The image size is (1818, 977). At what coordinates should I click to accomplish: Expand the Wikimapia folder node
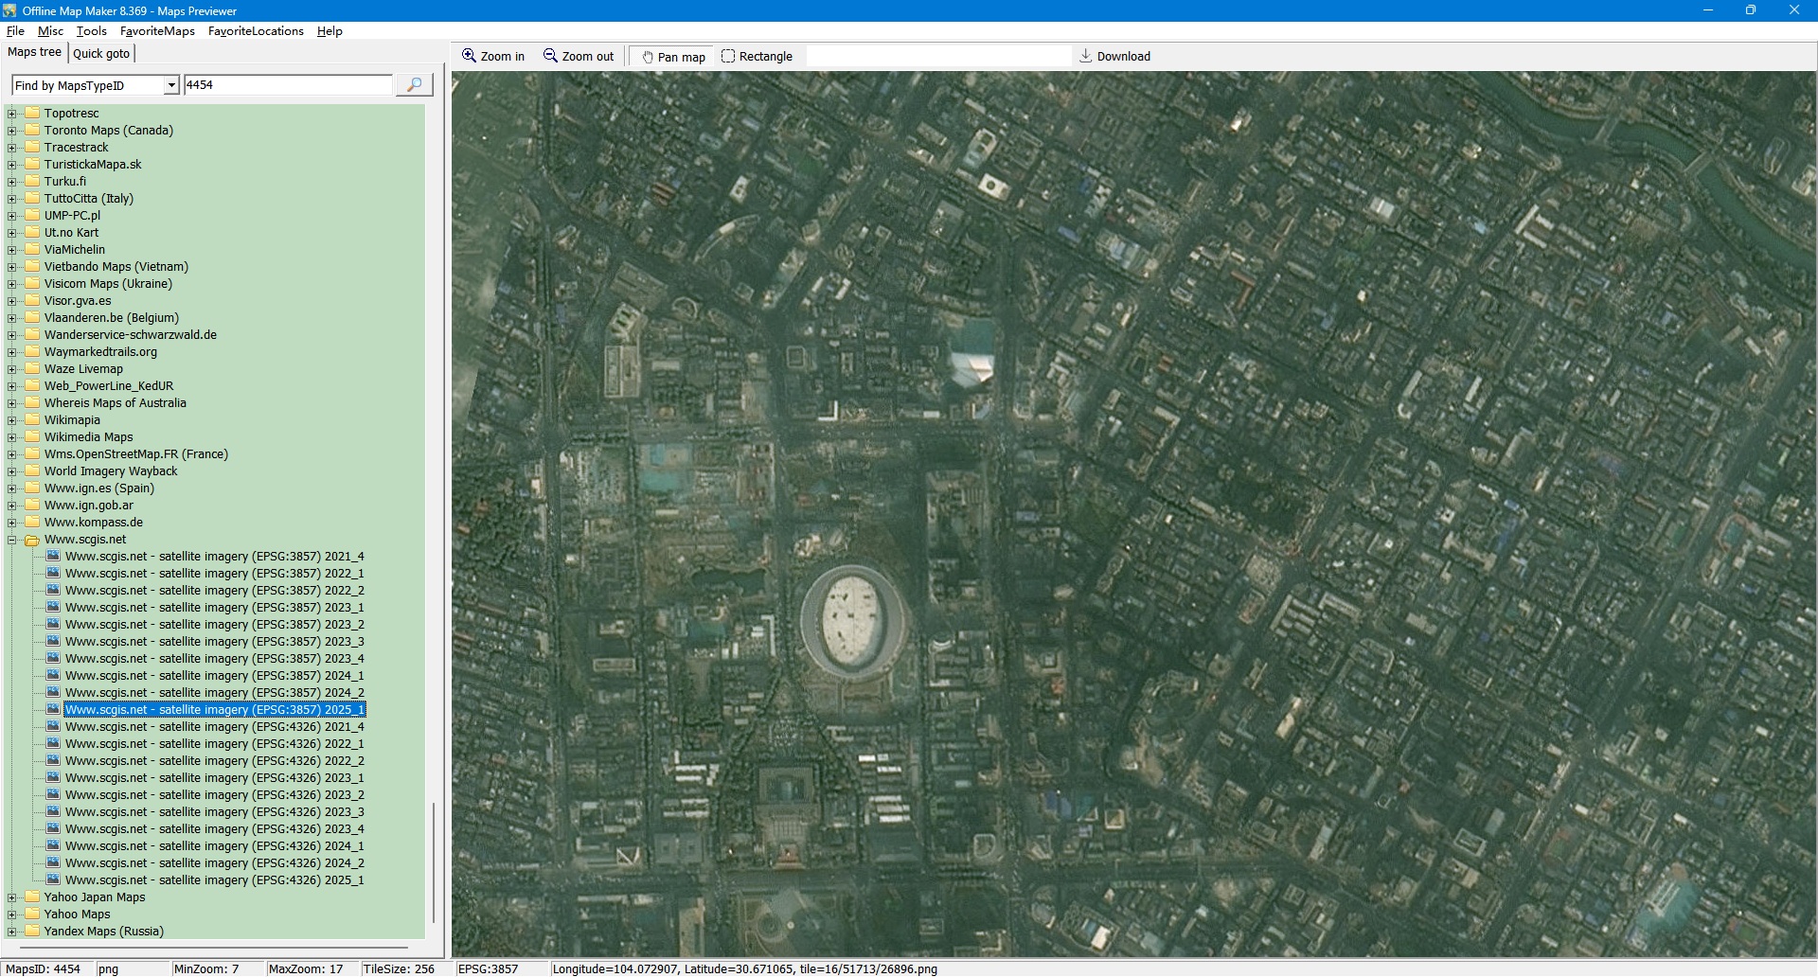[x=12, y=420]
